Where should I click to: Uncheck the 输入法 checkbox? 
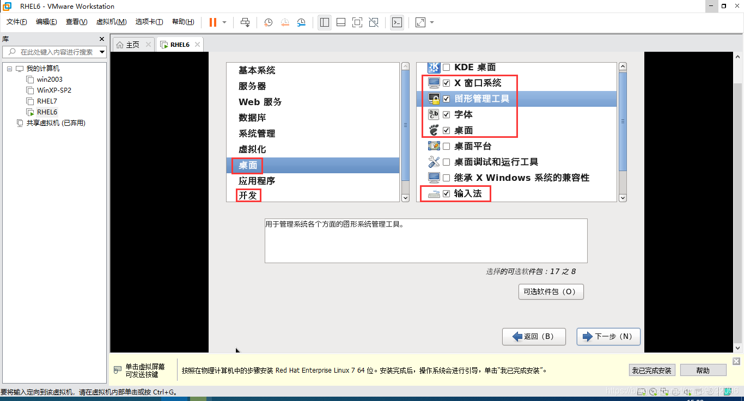[446, 194]
